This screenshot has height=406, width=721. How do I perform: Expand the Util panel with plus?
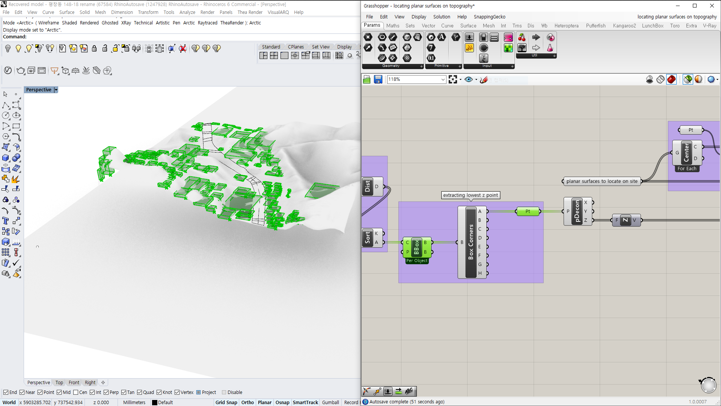pos(554,56)
